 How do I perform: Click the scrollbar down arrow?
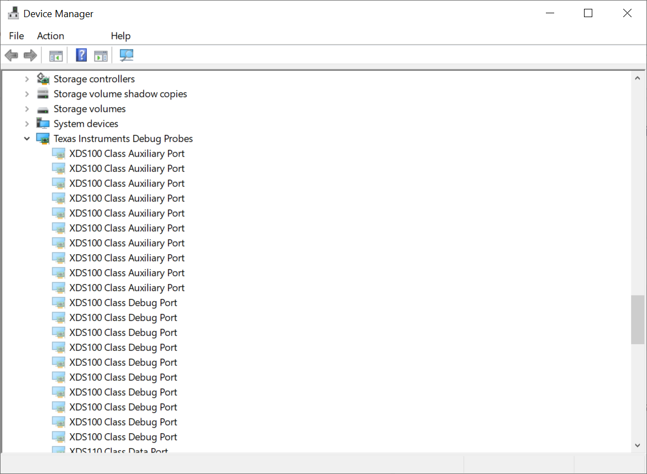pyautogui.click(x=638, y=445)
